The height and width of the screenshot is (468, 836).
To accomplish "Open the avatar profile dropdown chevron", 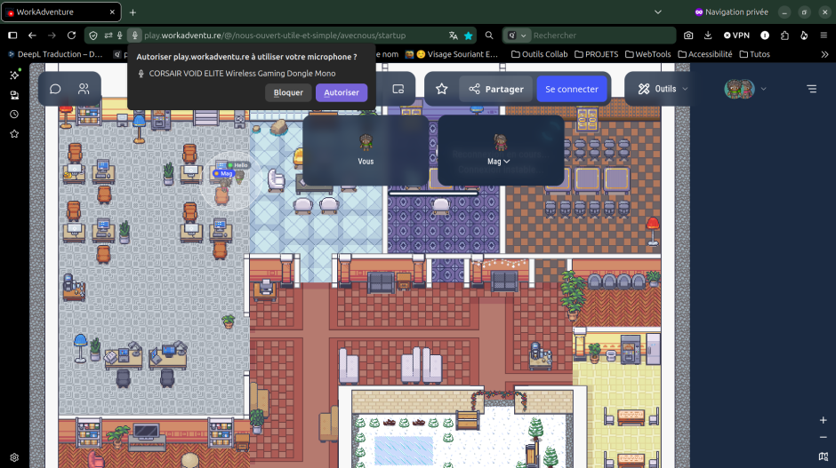I will tap(763, 89).
